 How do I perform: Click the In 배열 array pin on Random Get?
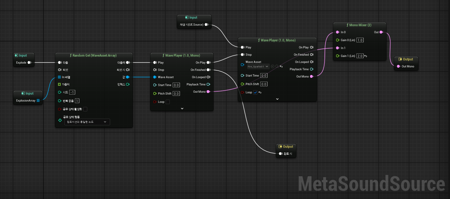pos(59,77)
